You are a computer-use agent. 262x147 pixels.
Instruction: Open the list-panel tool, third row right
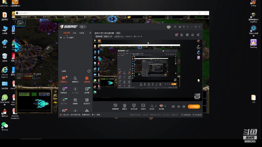click(87, 101)
